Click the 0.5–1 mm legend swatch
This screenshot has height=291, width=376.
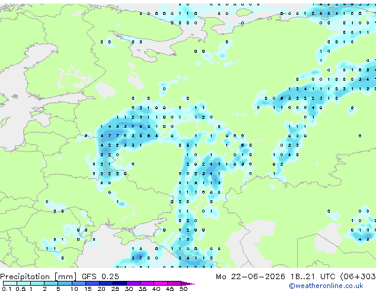[x=24, y=283]
